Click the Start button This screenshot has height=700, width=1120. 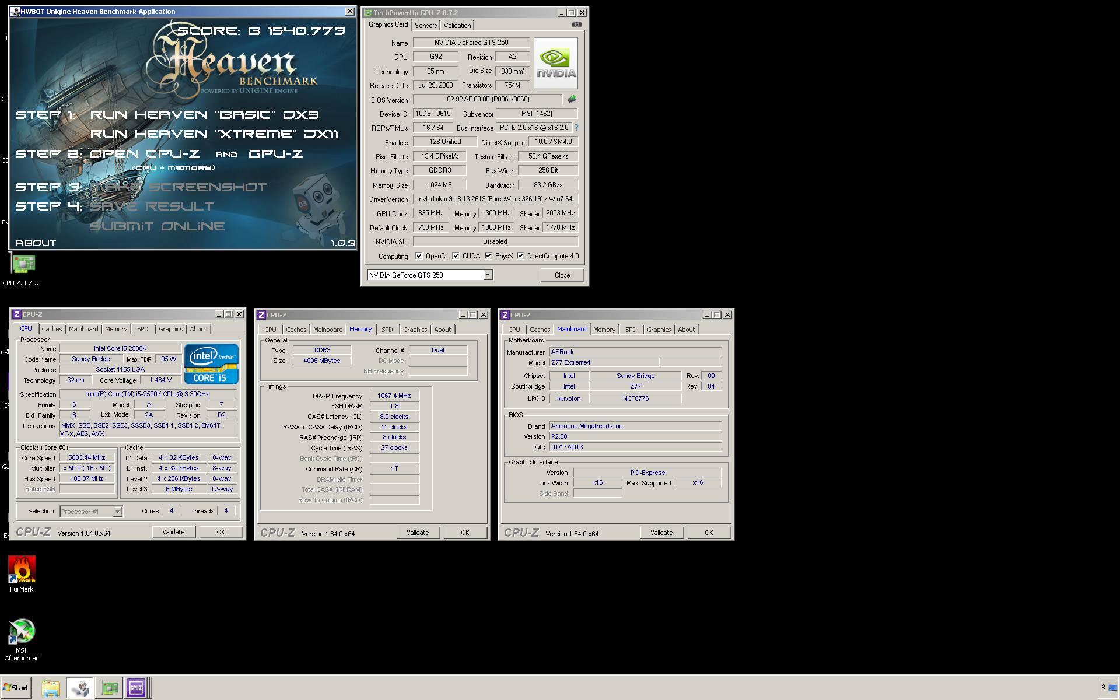click(x=16, y=688)
